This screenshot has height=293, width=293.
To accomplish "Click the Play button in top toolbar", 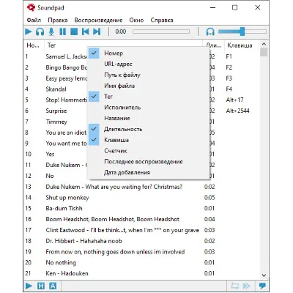I will (x=29, y=31).
